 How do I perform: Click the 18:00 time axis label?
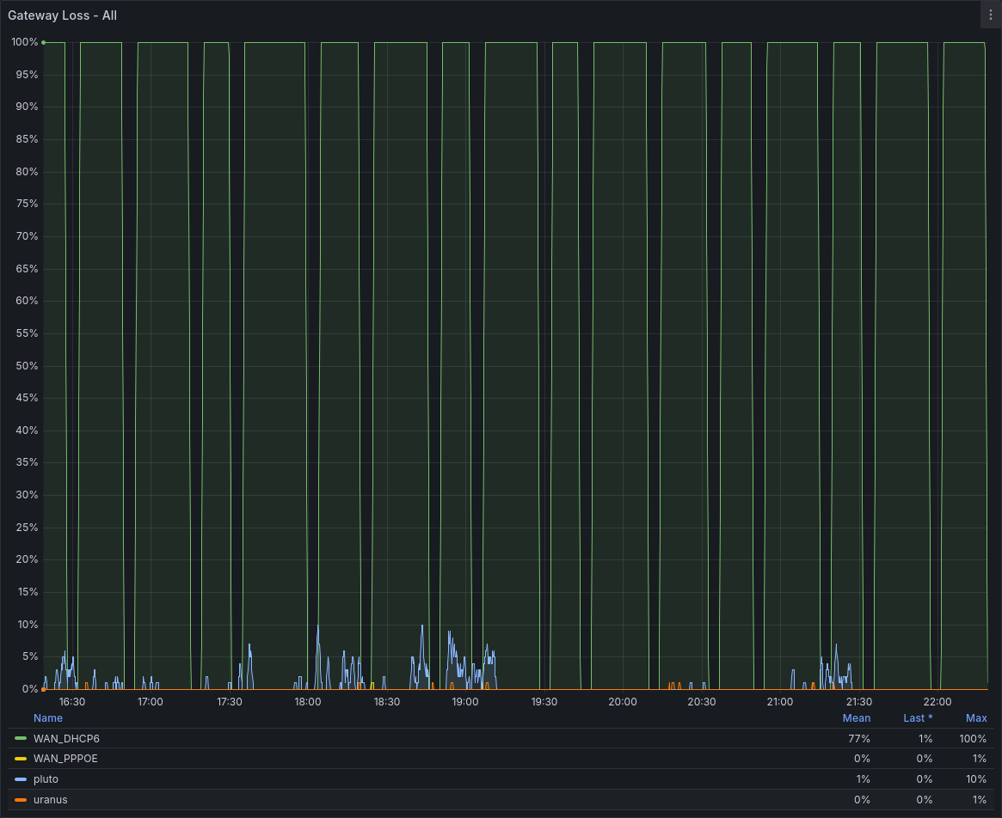coord(307,702)
